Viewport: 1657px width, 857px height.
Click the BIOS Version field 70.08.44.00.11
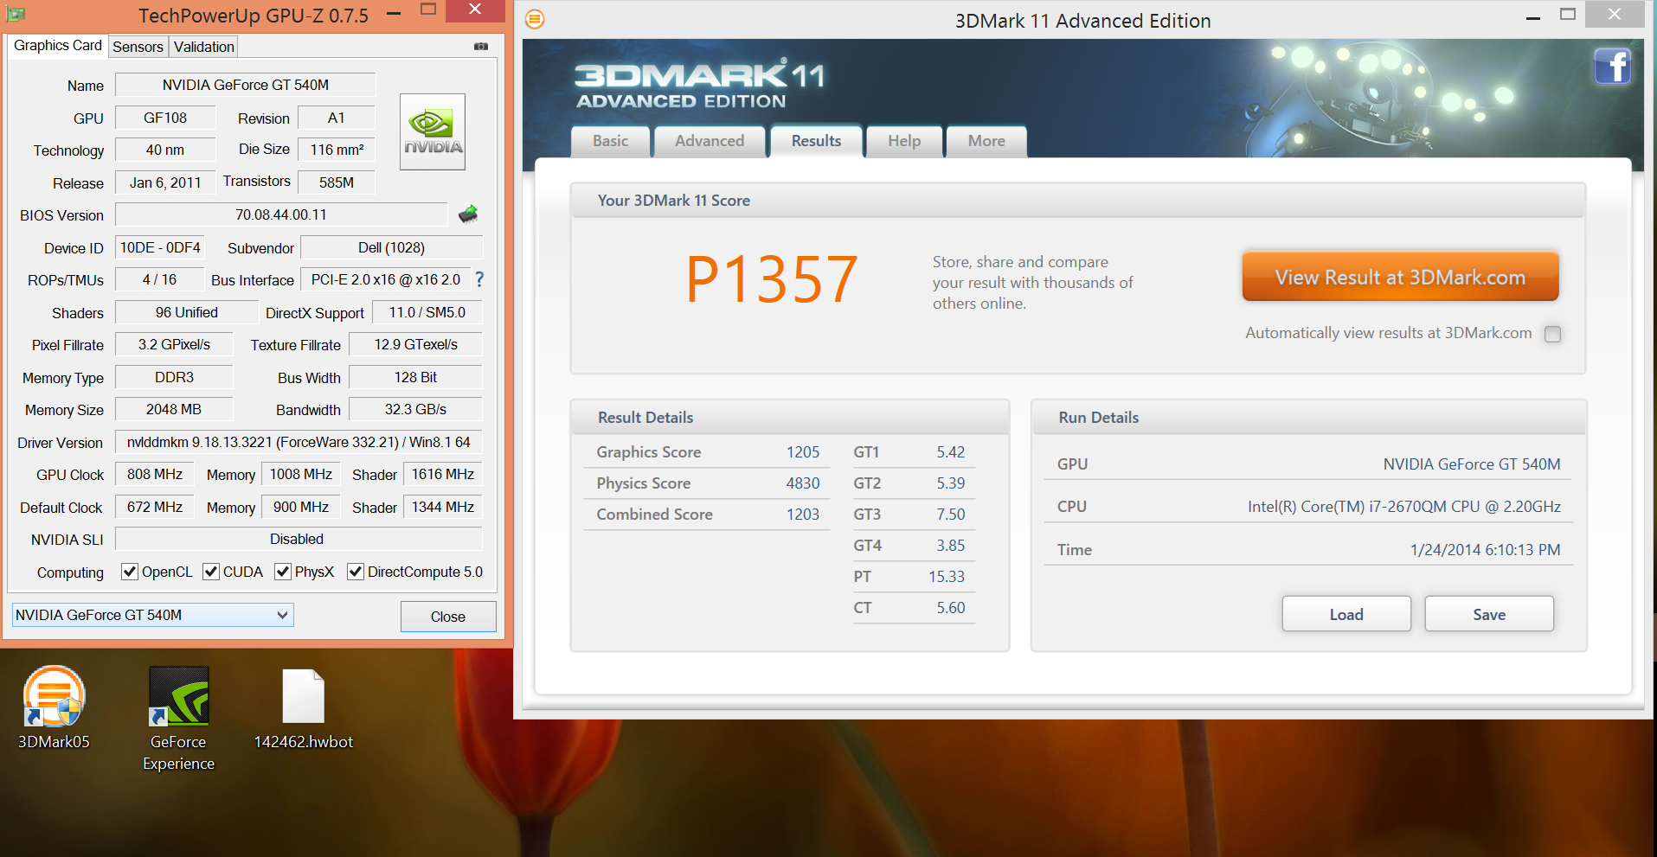point(281,214)
